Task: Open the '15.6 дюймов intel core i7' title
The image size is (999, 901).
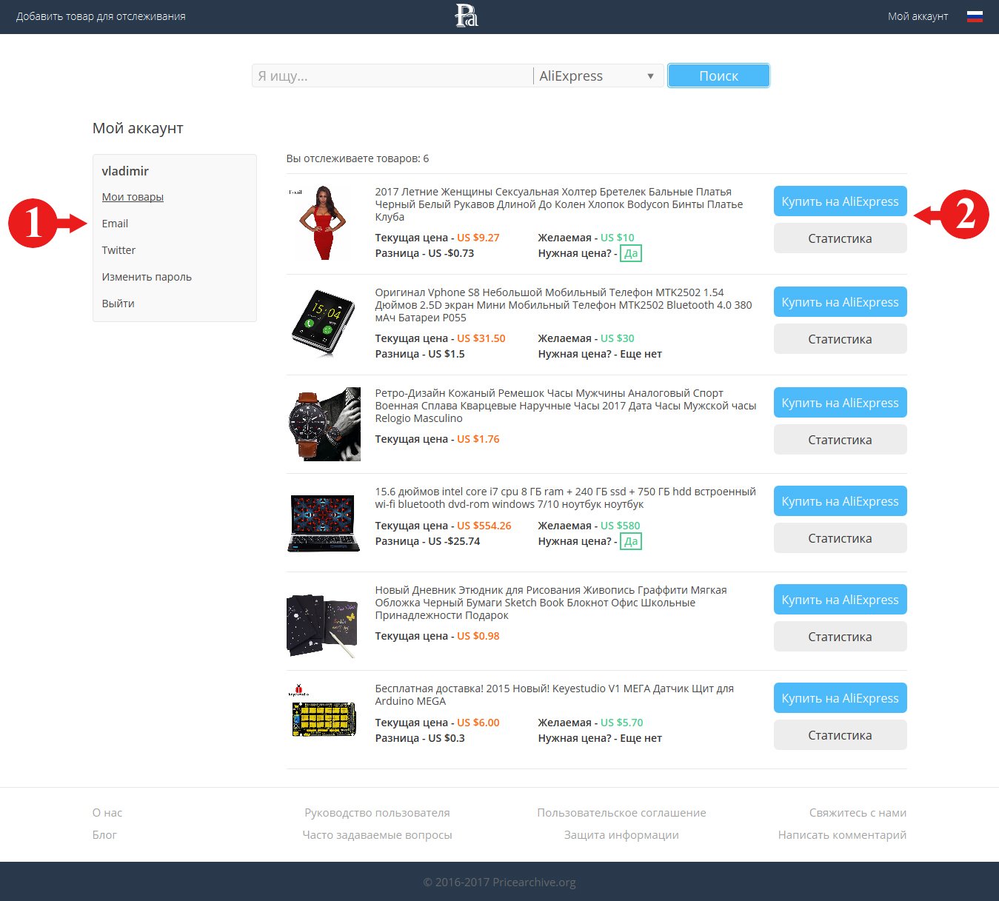Action: [566, 498]
